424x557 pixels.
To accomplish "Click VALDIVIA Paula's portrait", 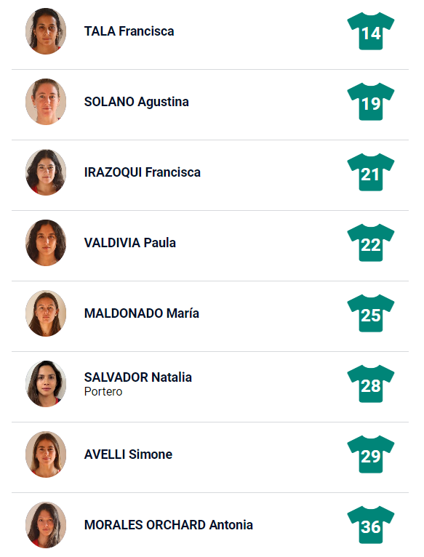I will [x=46, y=243].
